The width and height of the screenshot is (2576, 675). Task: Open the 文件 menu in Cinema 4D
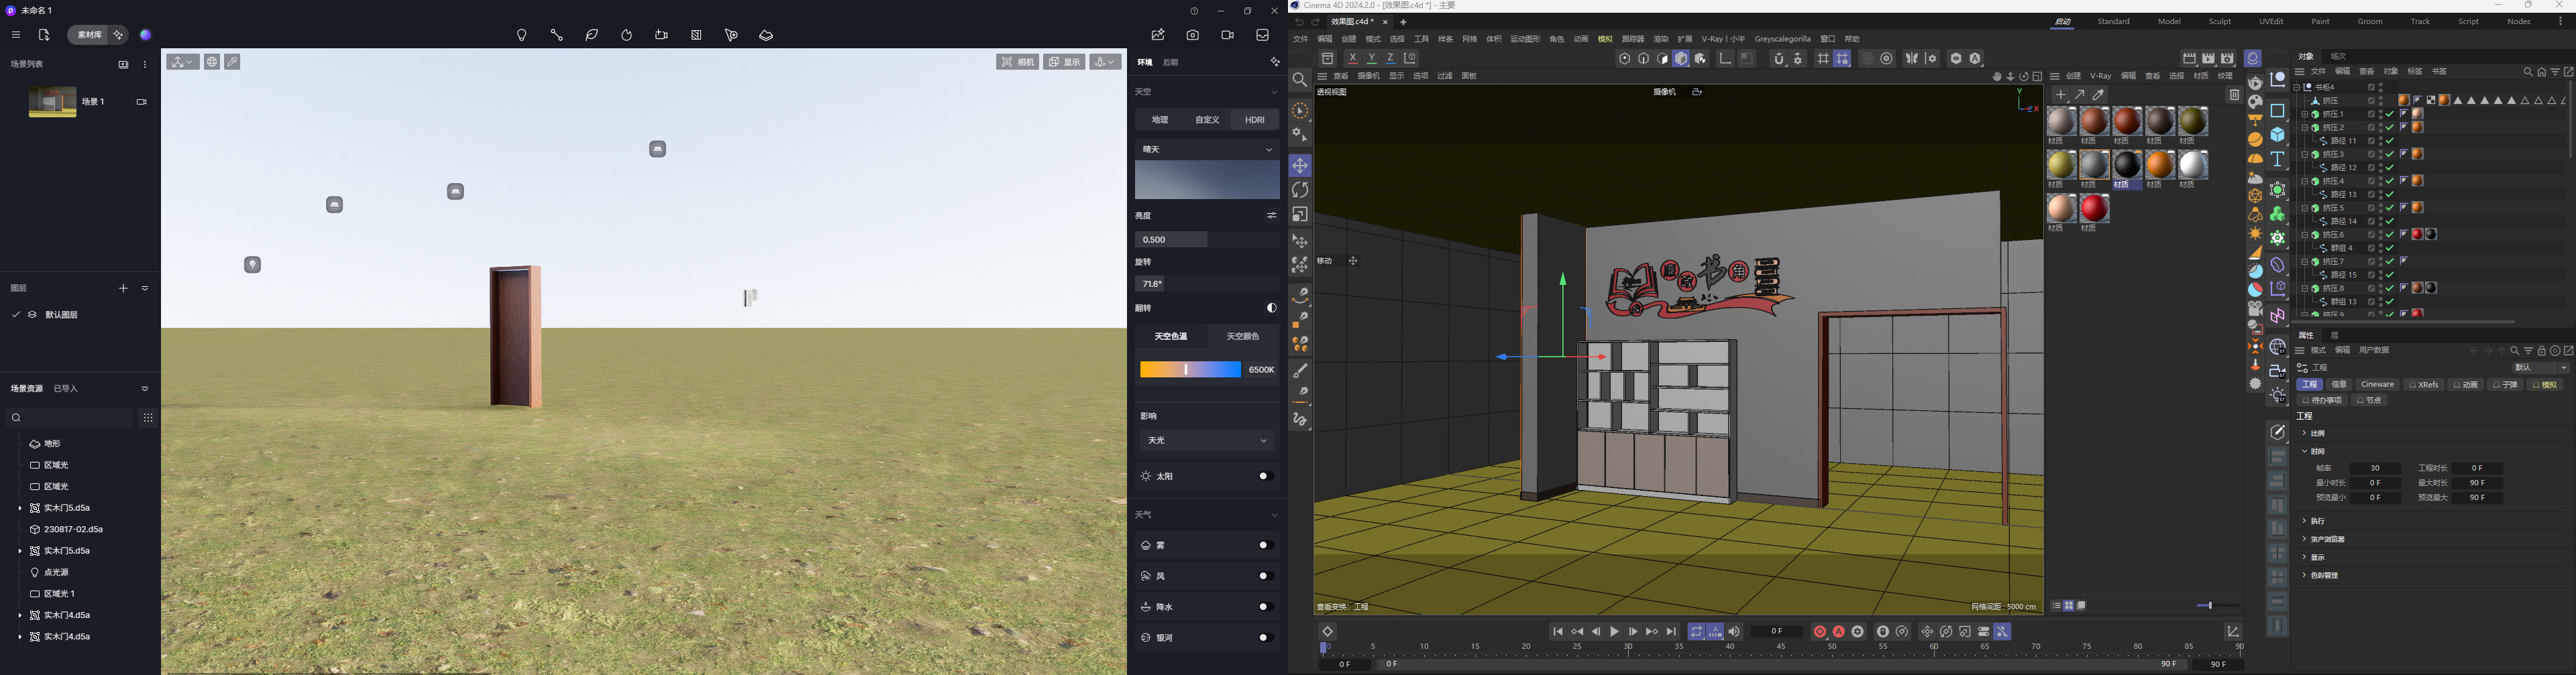(x=1301, y=40)
